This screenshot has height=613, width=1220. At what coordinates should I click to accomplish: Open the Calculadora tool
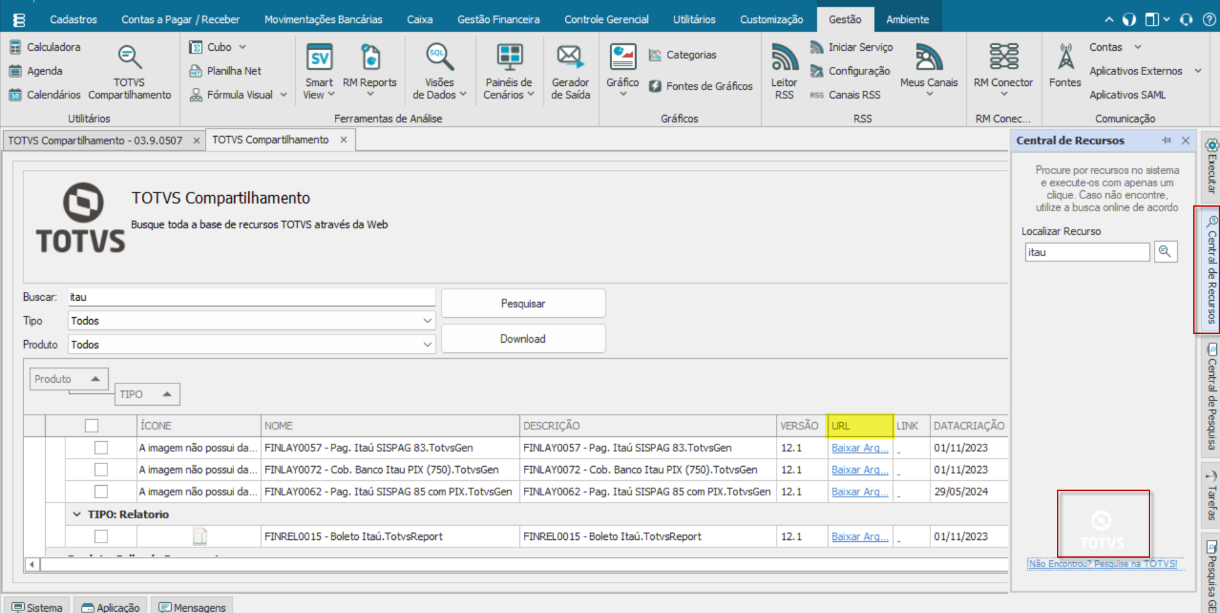tap(45, 47)
